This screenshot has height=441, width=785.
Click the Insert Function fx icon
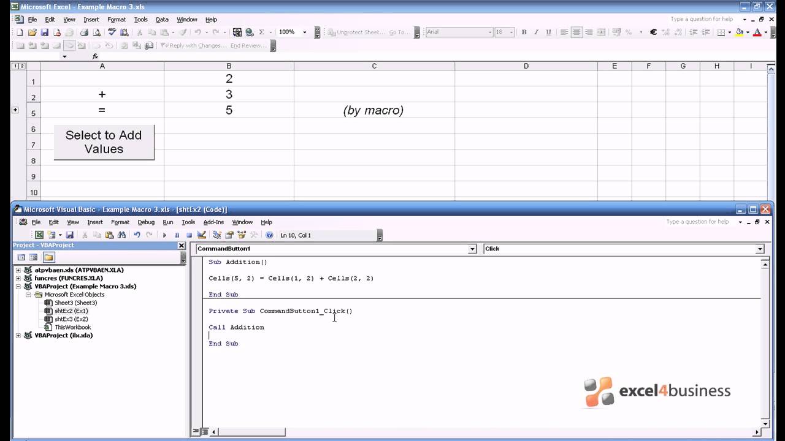[x=95, y=56]
